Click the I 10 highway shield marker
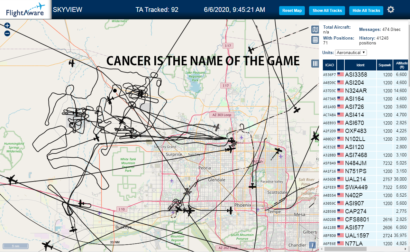The height and width of the screenshot is (252, 410). tap(122, 209)
